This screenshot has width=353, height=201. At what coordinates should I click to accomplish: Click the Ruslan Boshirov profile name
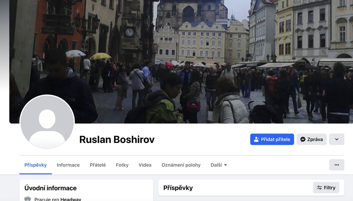(x=117, y=139)
